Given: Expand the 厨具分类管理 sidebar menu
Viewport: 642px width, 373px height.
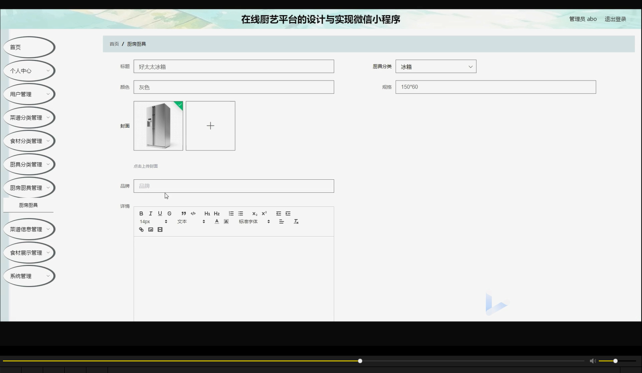Looking at the screenshot, I should coord(29,164).
